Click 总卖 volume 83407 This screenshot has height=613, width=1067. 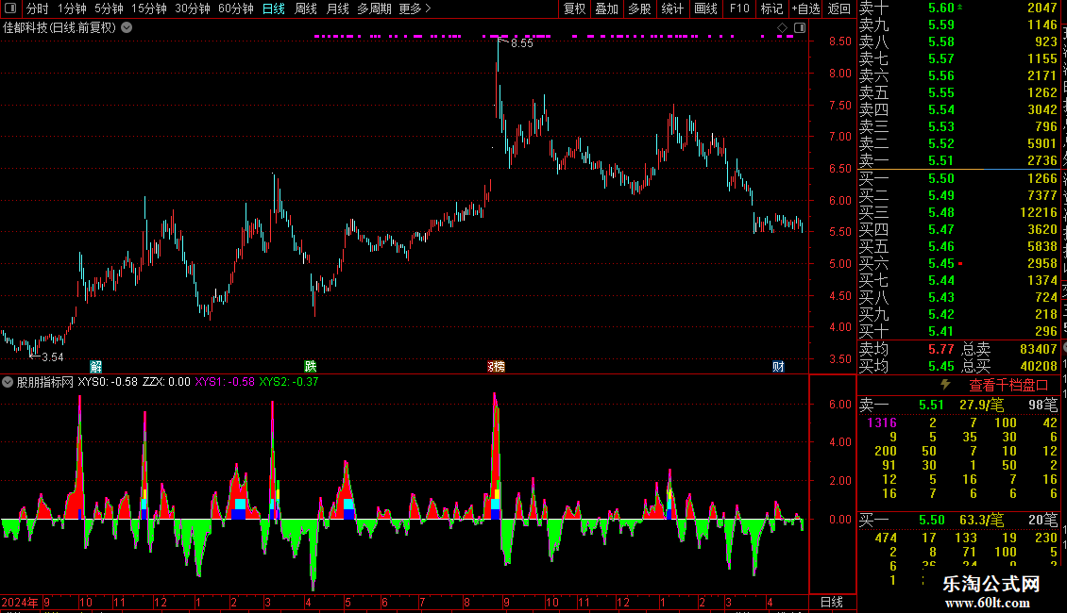click(1039, 349)
